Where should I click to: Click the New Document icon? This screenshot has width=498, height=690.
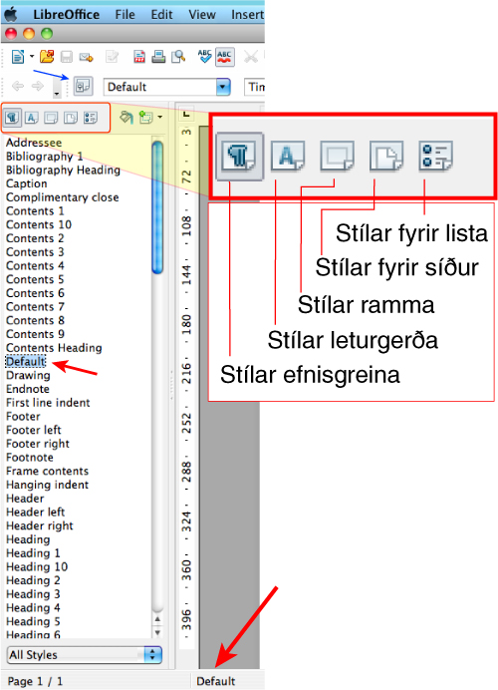tap(18, 57)
